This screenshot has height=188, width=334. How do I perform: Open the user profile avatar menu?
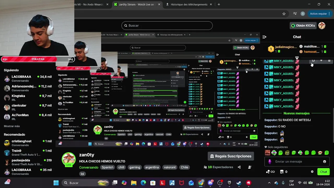tap(322, 26)
